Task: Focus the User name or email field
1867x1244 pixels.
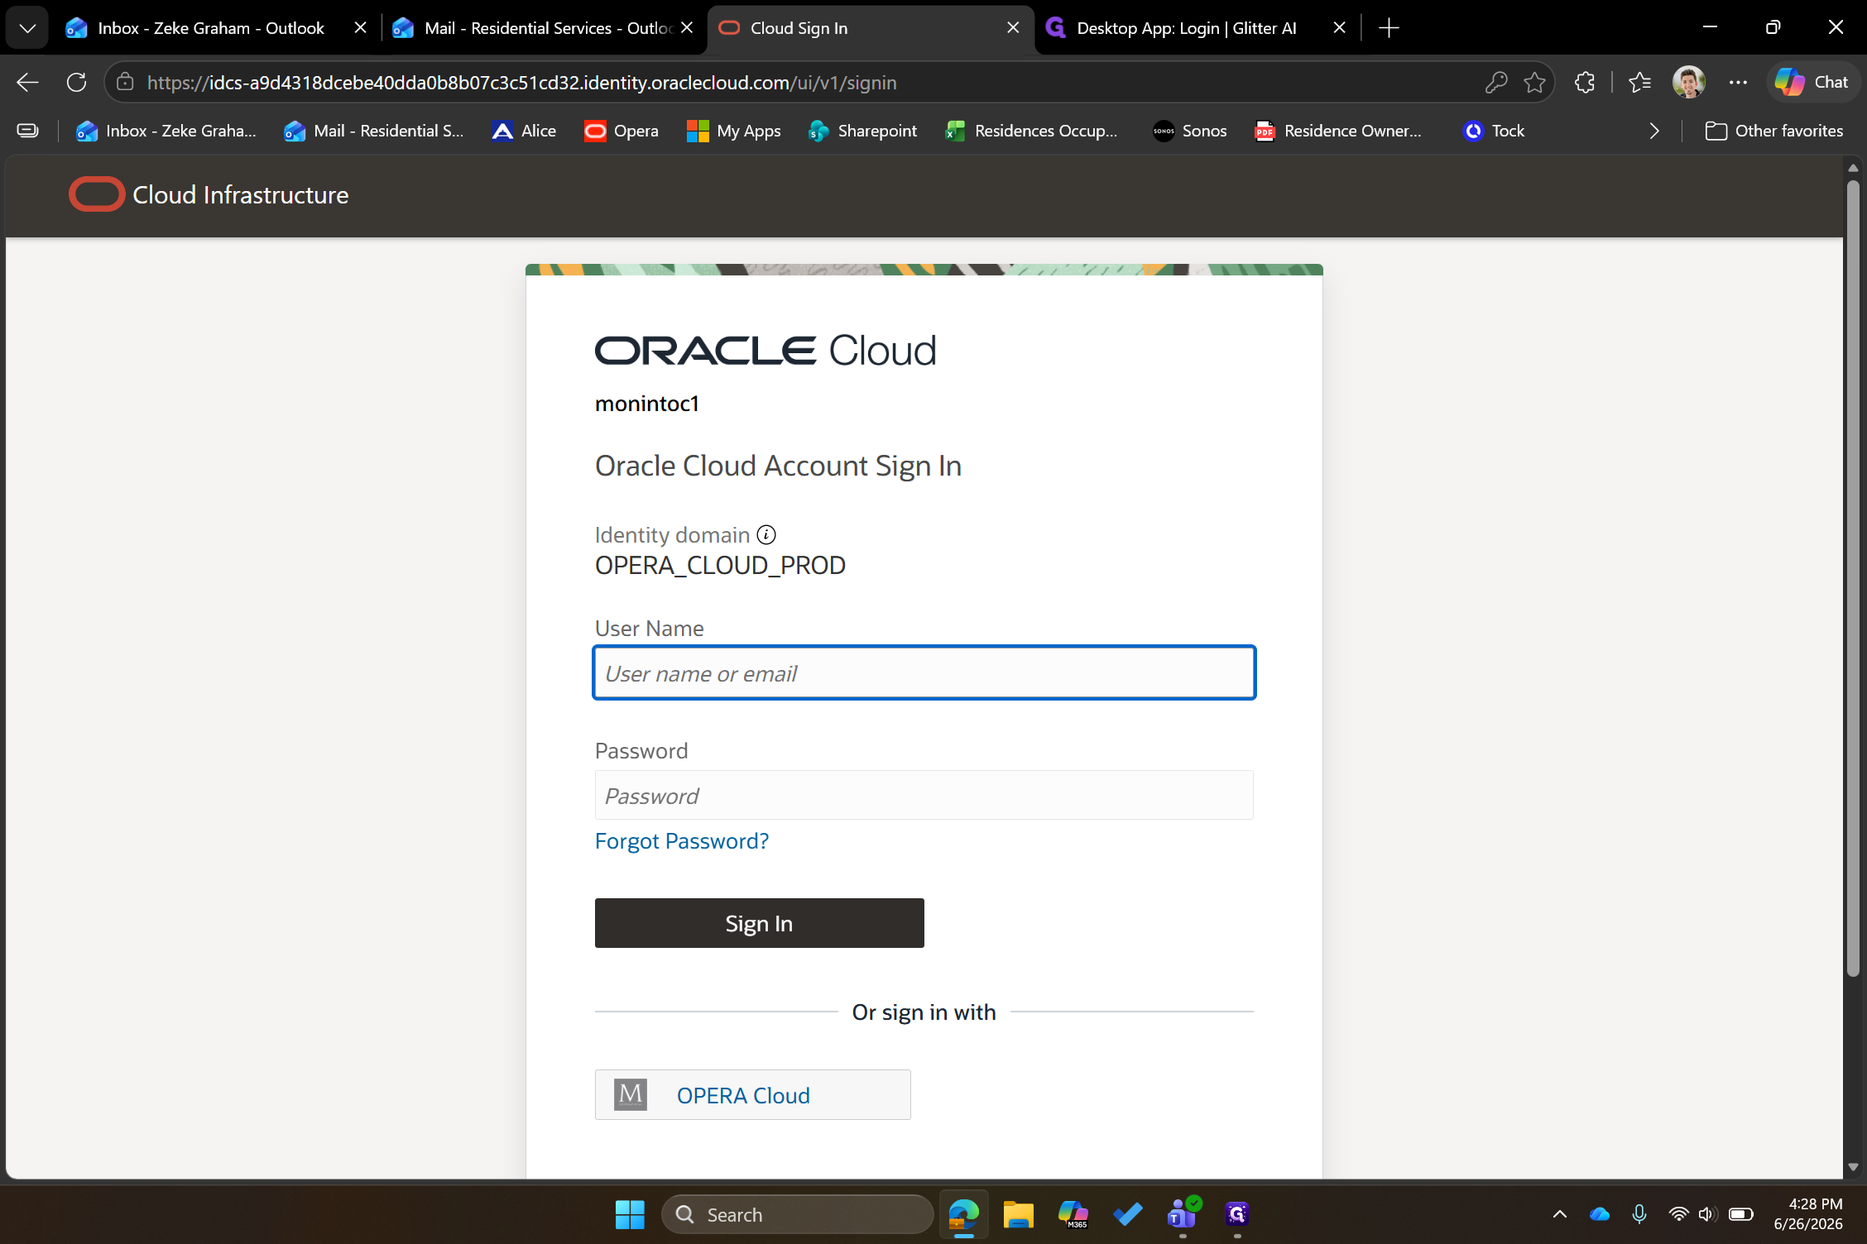Action: click(924, 672)
